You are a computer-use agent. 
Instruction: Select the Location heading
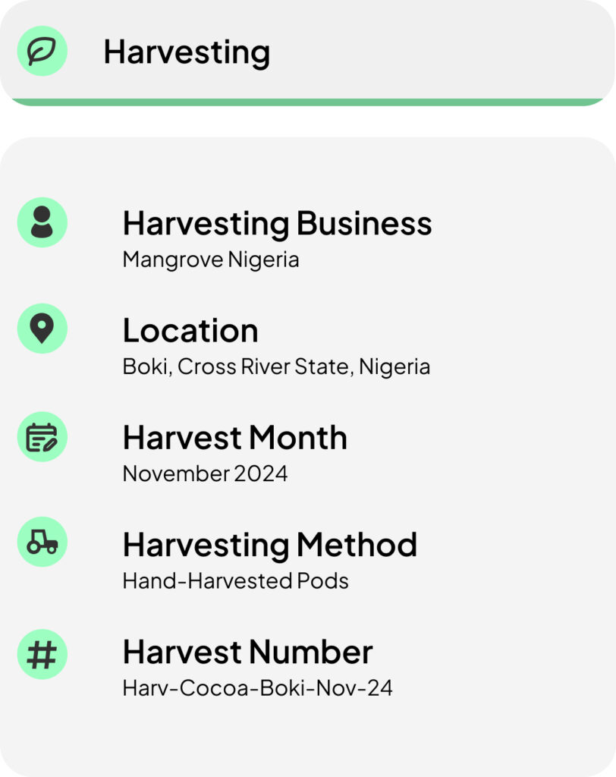190,331
